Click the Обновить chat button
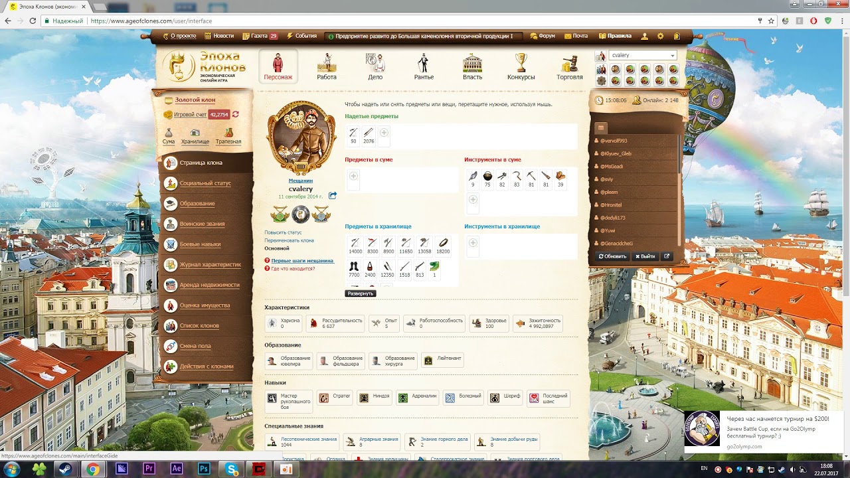 pos(612,256)
